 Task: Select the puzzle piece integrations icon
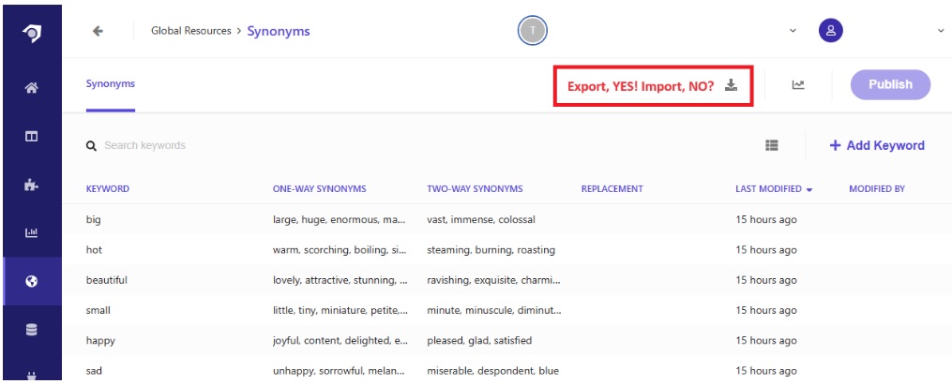pyautogui.click(x=32, y=185)
